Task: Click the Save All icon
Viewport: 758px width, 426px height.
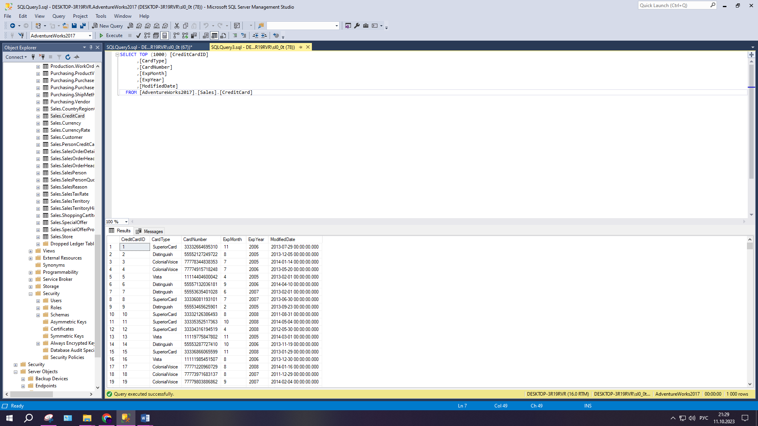Action: coord(83,26)
